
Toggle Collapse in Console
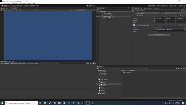(x=7, y=64)
